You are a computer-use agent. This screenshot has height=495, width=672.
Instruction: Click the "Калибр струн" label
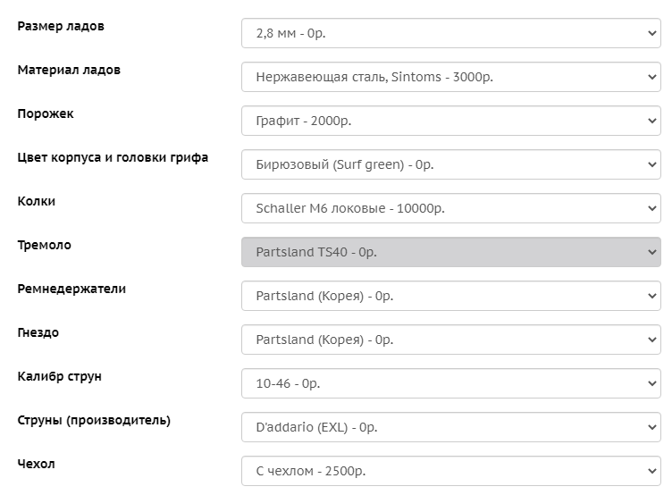pyautogui.click(x=60, y=376)
